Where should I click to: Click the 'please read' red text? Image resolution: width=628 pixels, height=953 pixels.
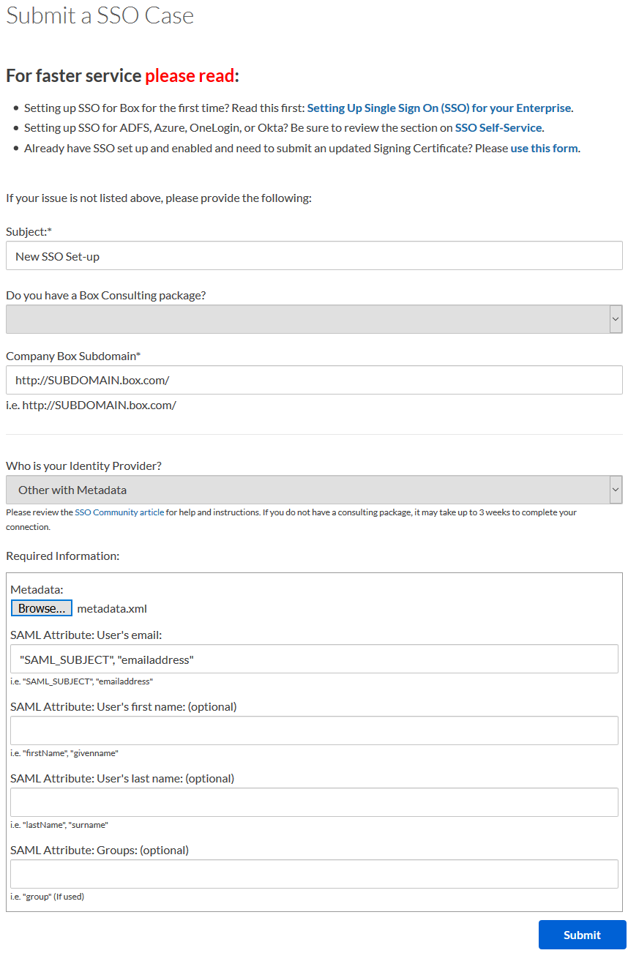190,75
